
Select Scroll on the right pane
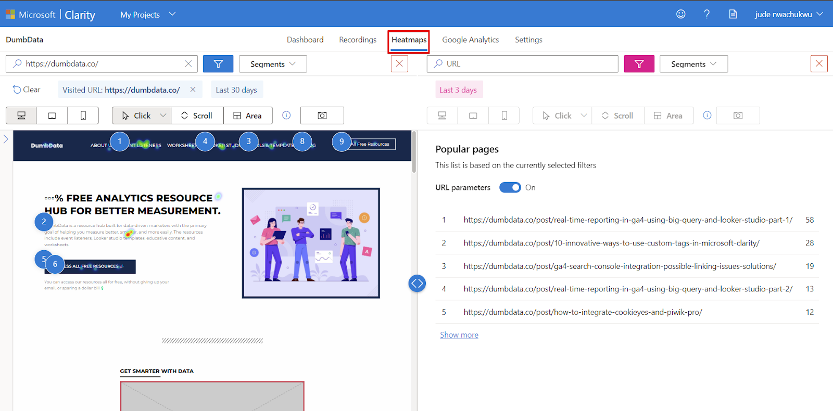(x=618, y=115)
